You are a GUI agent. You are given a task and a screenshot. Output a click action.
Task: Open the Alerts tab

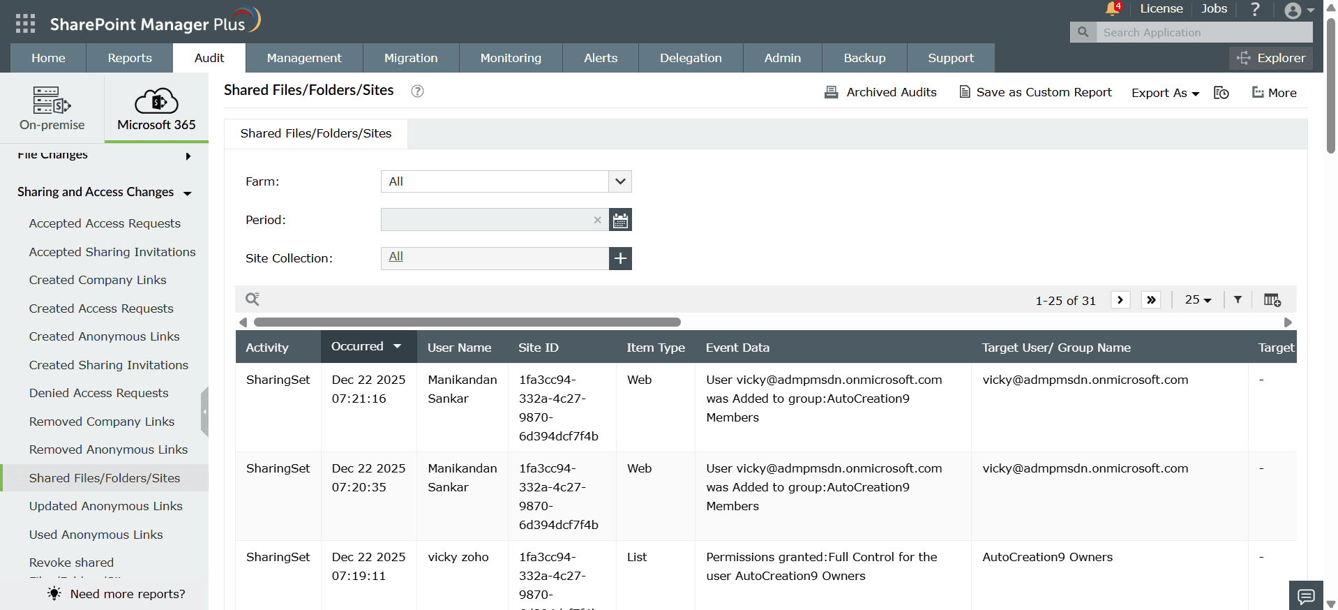click(x=601, y=58)
